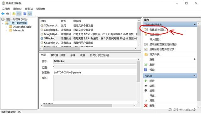Click 禁用 status of CCleaner task
This screenshot has height=114, width=201.
tap(63, 25)
